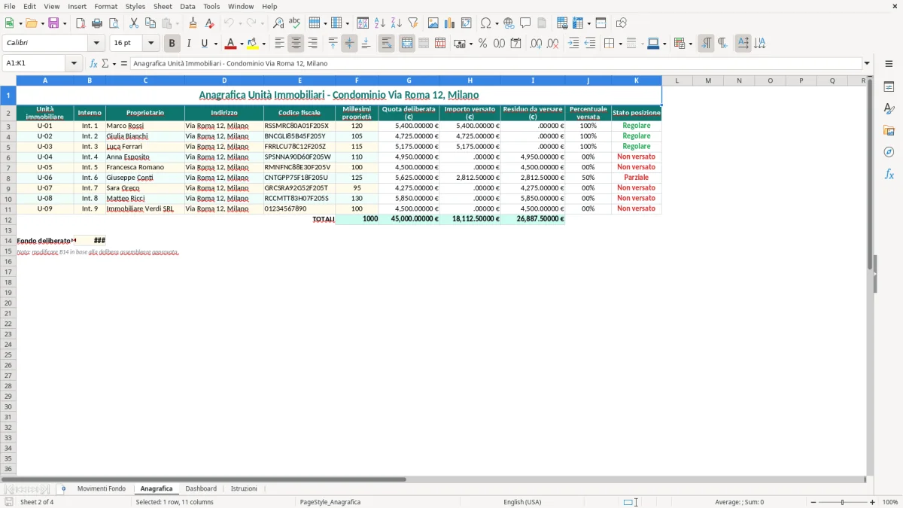Screen dimensions: 903x508
Task: Click the Spelling check icon
Action: pyautogui.click(x=295, y=23)
